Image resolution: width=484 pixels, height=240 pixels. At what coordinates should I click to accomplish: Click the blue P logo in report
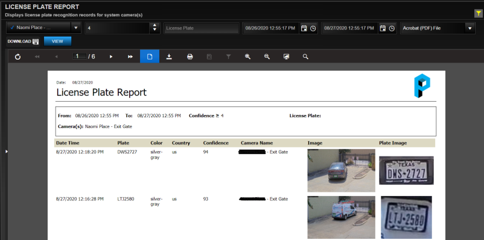tap(422, 86)
